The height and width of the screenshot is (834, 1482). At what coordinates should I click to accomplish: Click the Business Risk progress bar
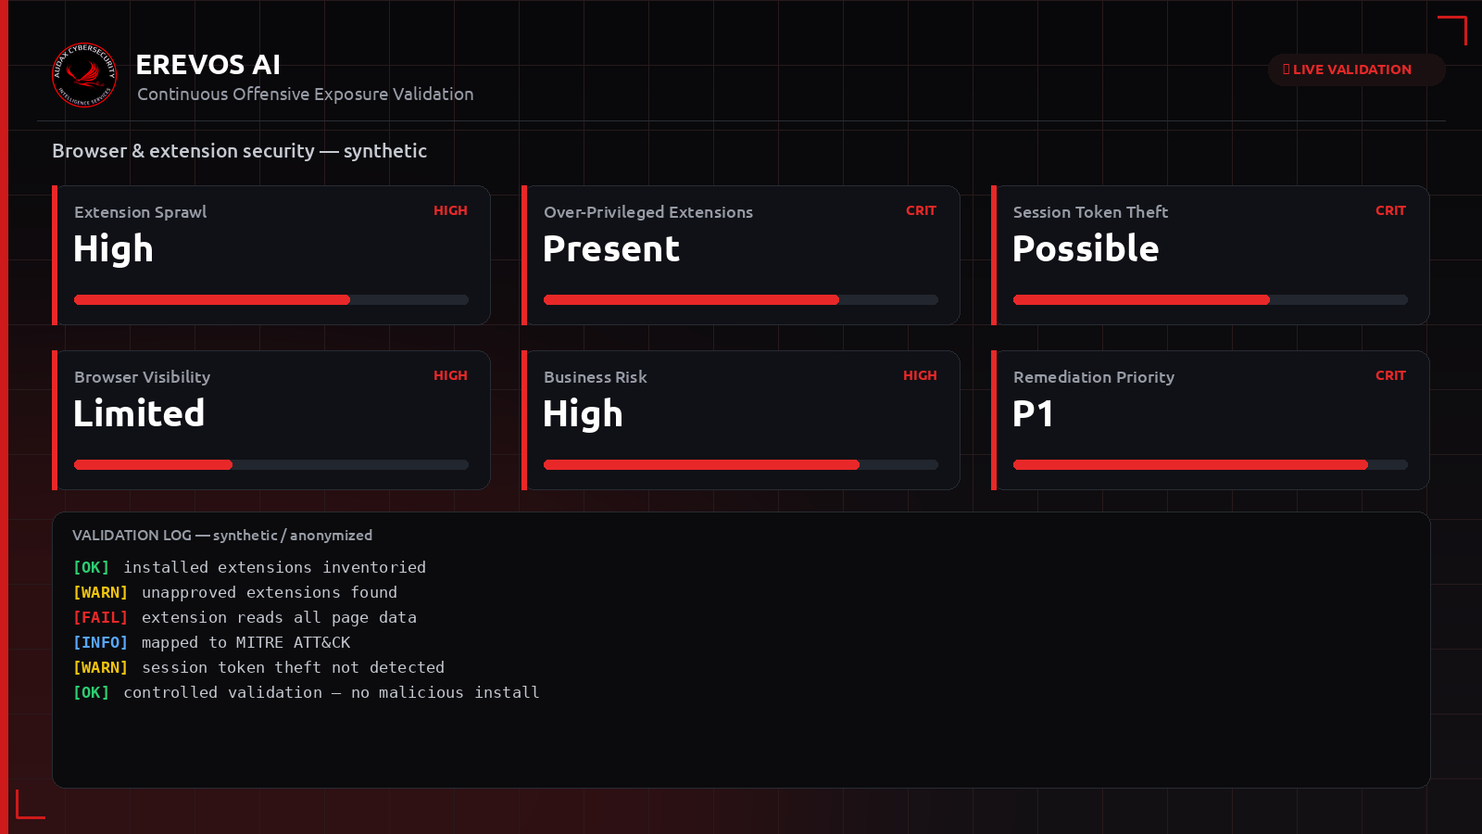[x=741, y=465]
